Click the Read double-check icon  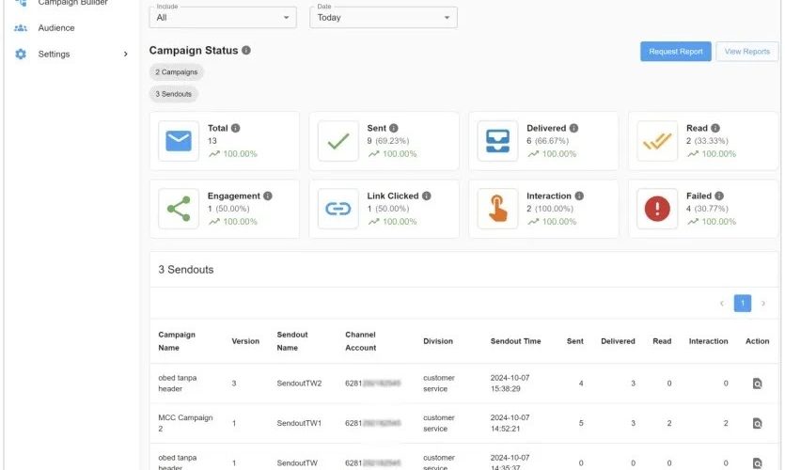coord(657,141)
